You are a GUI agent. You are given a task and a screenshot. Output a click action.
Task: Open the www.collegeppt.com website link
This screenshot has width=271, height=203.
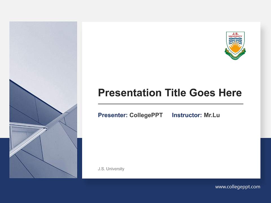(238, 187)
